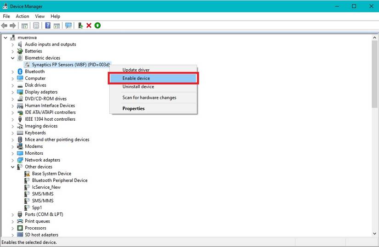
Task: Select Uninstall device from context menu
Action: (153, 87)
